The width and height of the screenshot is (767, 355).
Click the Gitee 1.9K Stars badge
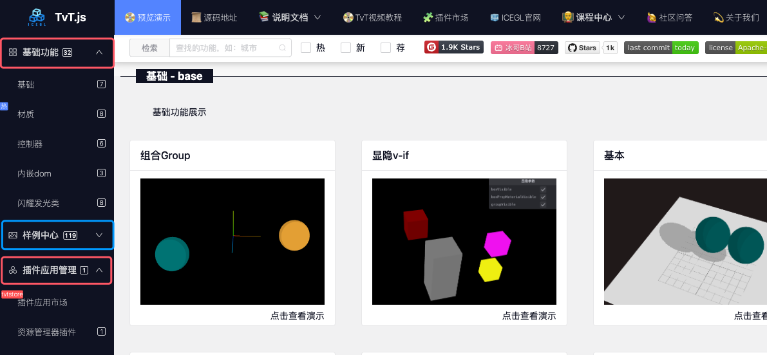454,48
